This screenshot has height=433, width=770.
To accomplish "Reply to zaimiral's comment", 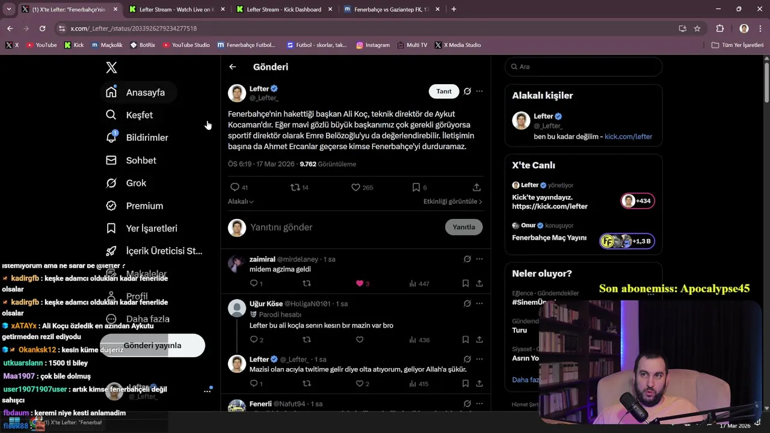I will pos(253,283).
